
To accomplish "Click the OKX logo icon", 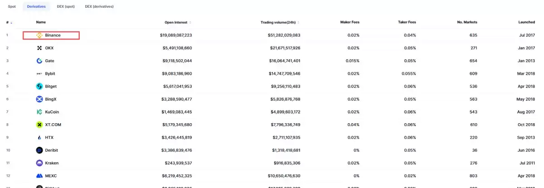I will point(39,48).
